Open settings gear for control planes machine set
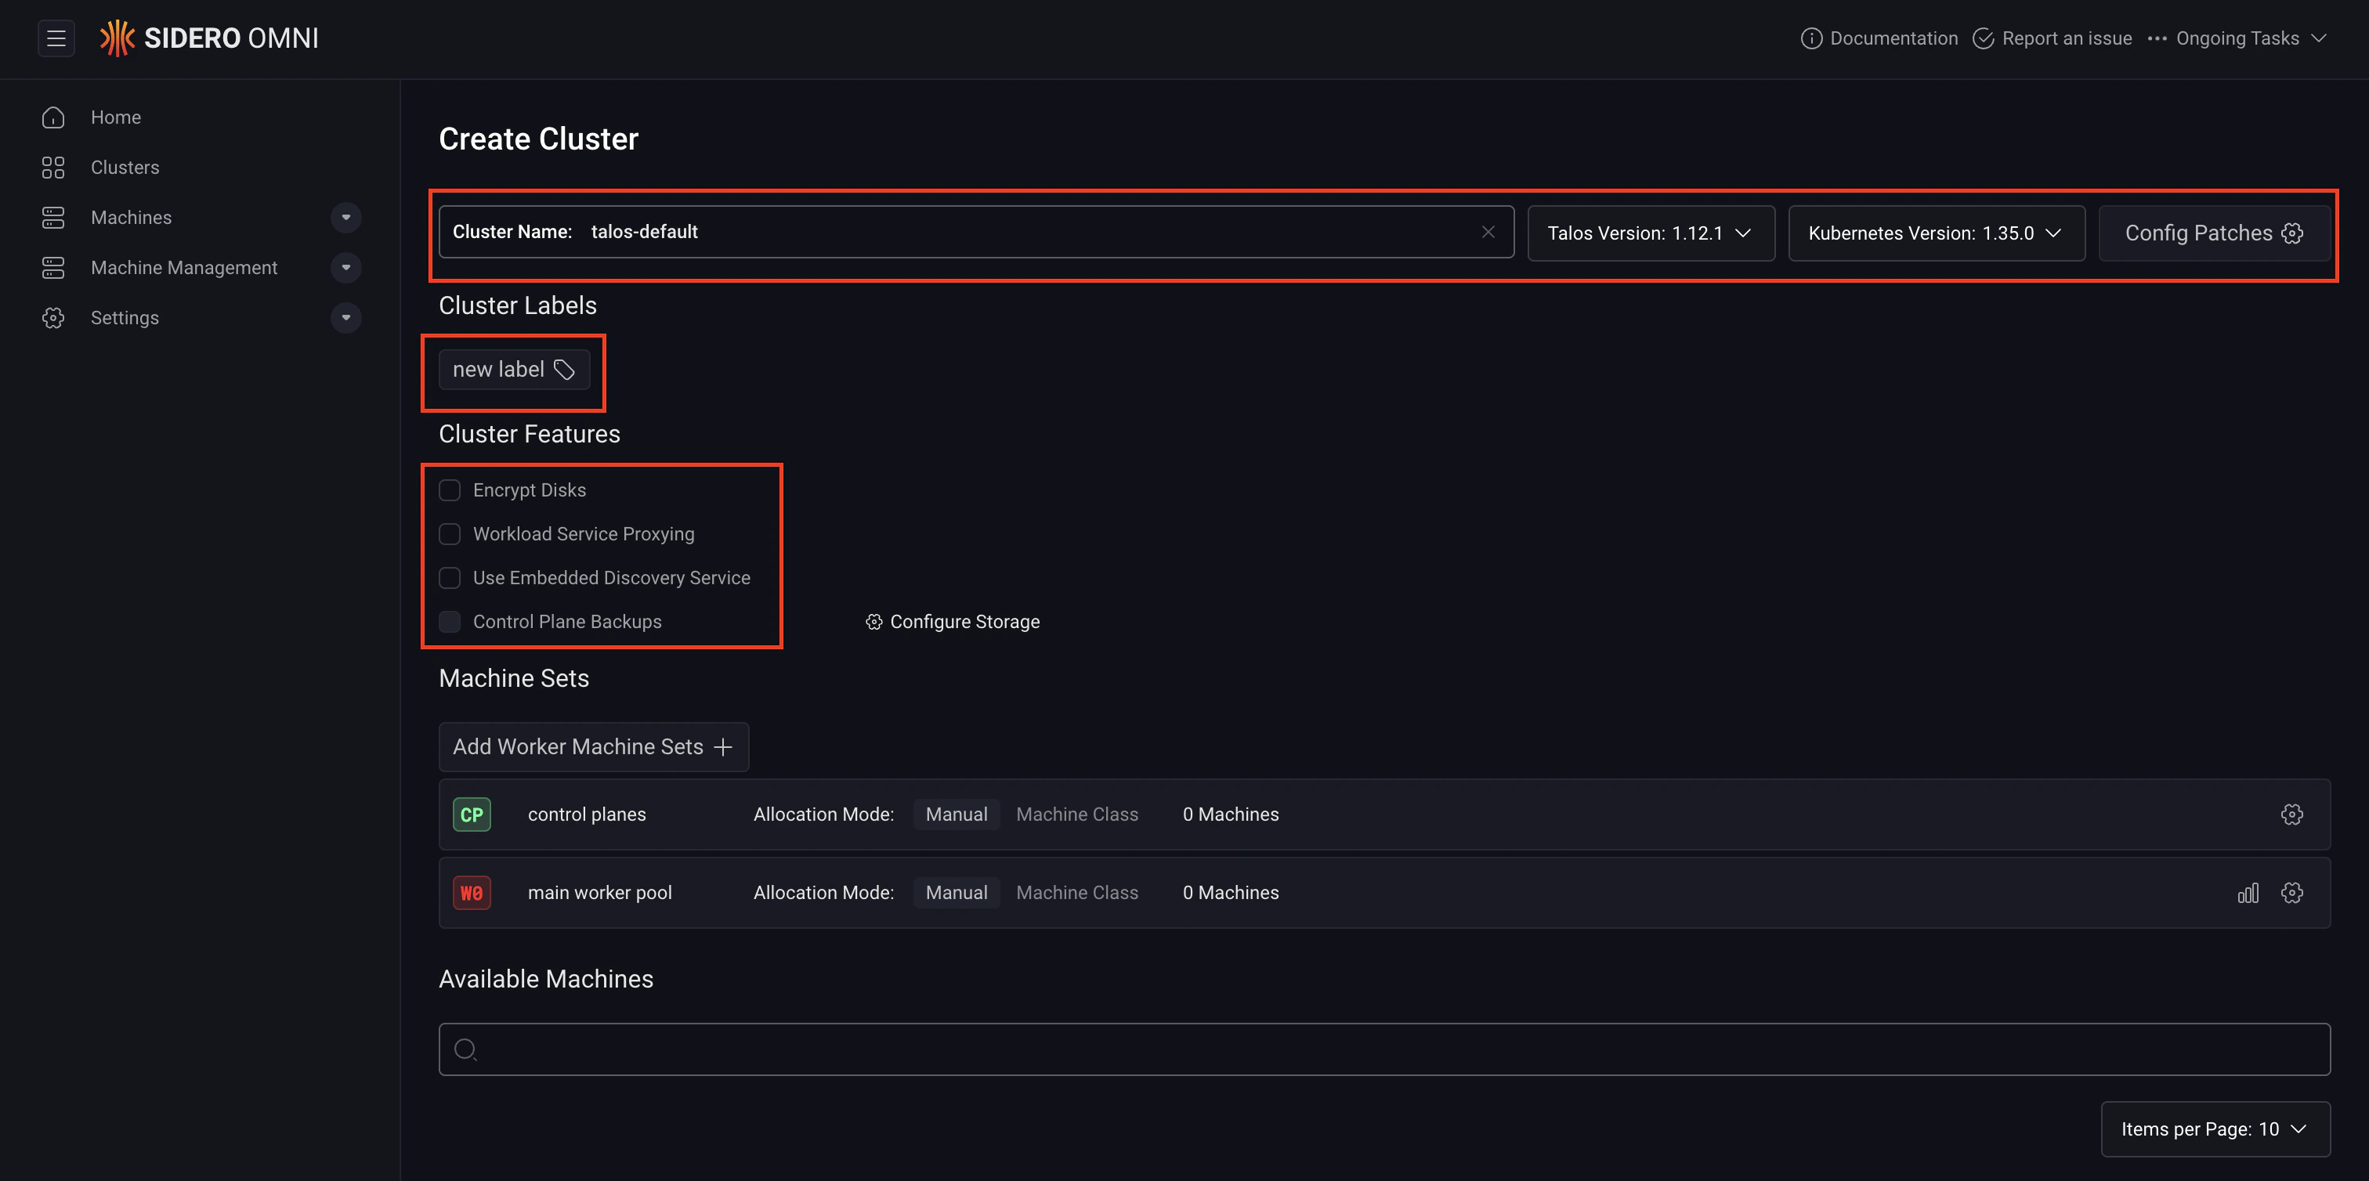The image size is (2369, 1181). coord(2293,814)
